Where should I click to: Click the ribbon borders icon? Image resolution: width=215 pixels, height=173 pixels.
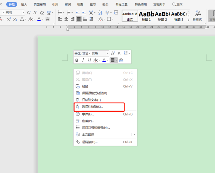point(109,19)
